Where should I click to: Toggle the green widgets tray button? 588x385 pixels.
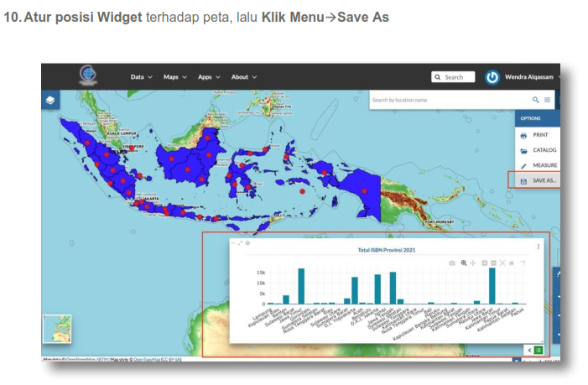coord(539,349)
